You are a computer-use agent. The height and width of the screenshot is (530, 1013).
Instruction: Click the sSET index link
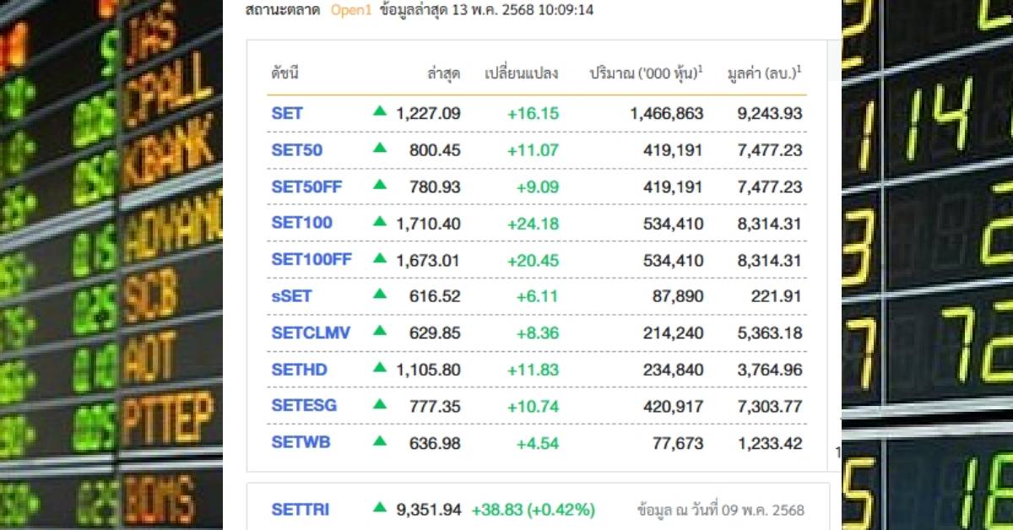pyautogui.click(x=292, y=296)
